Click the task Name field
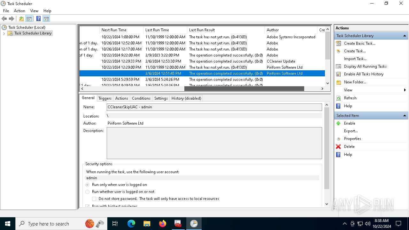The width and height of the screenshot is (409, 230). click(214, 107)
